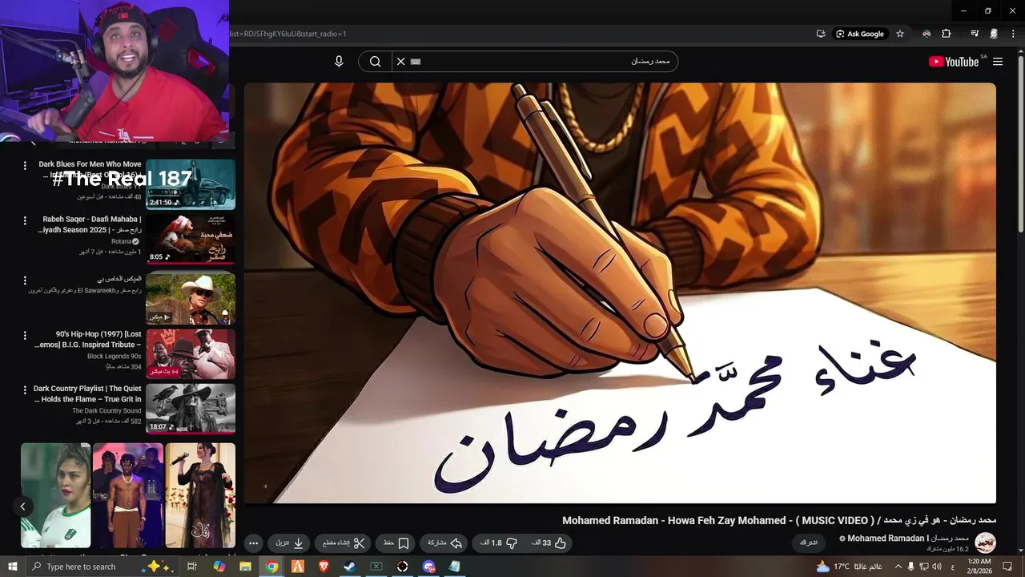Switch to Chrome on the taskbar

coord(271,567)
